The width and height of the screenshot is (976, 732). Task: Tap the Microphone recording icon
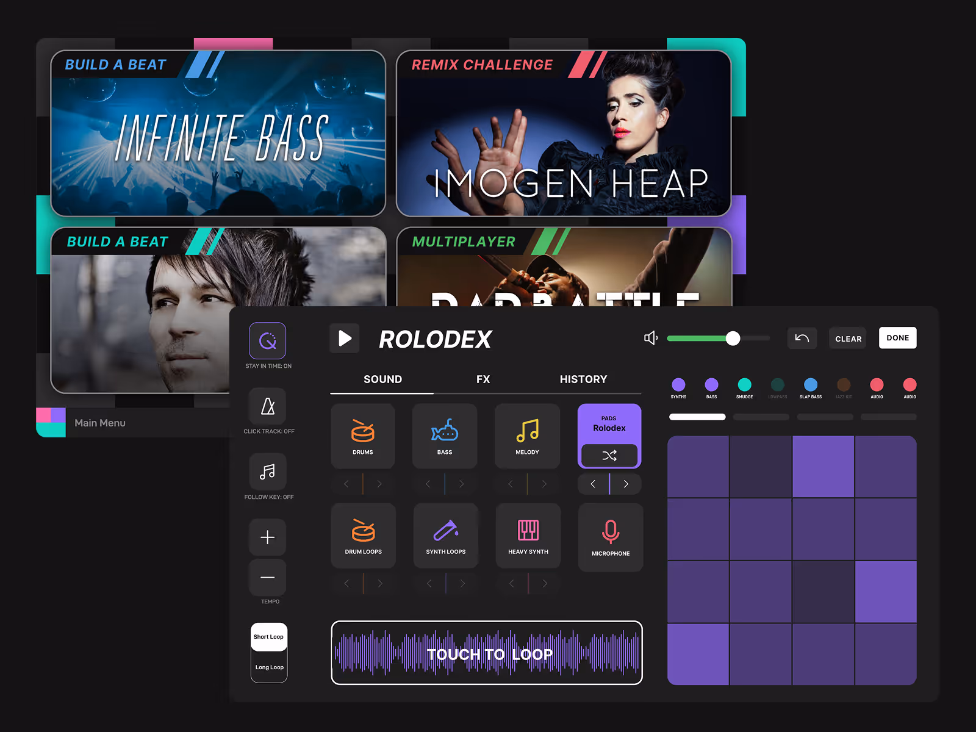pyautogui.click(x=611, y=531)
